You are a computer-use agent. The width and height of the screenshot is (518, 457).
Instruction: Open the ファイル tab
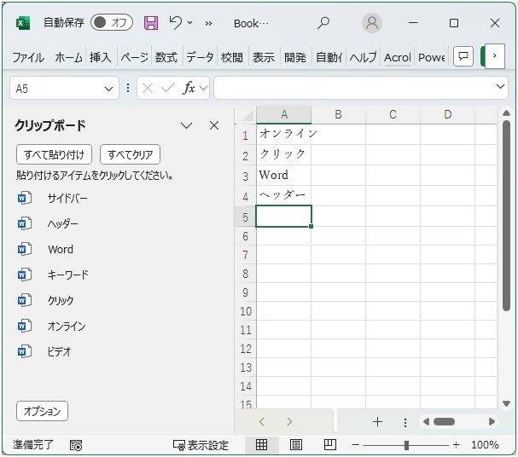click(28, 57)
